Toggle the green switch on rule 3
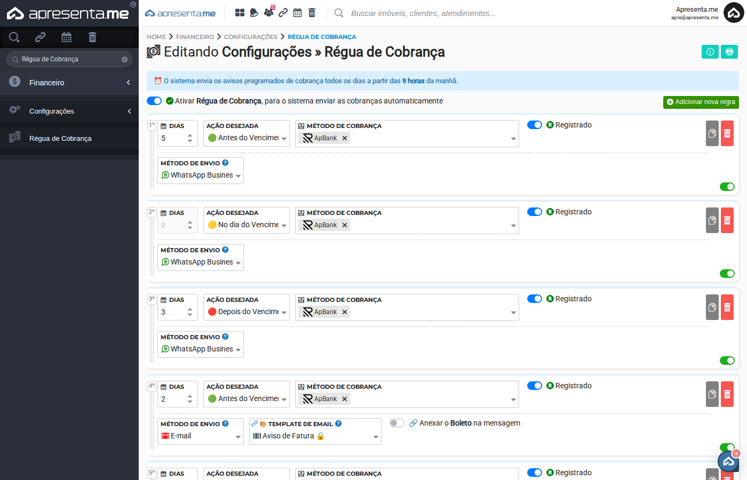This screenshot has height=480, width=747. click(727, 360)
